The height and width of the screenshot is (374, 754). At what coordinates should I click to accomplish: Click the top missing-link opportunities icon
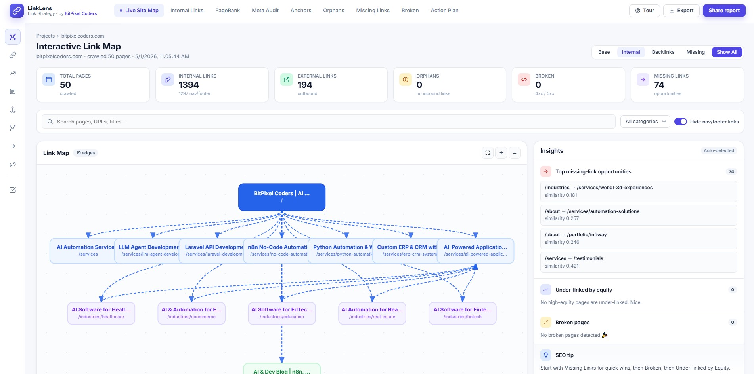tap(546, 171)
